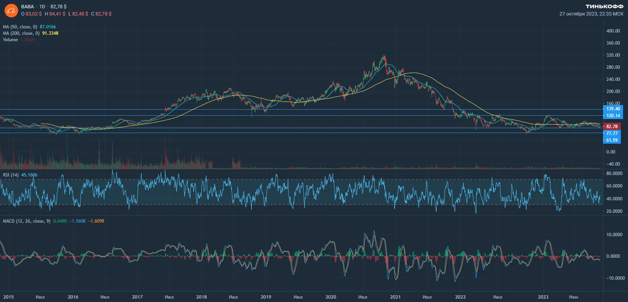Click the RSI value 45.1606
The image size is (628, 302).
(29, 175)
